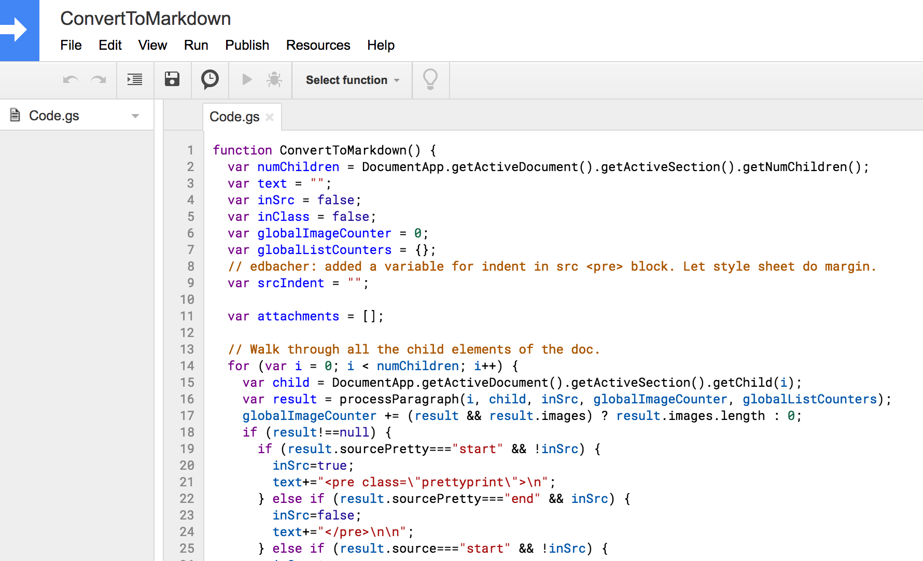Click the 'Walk through all the child' comment
This screenshot has width=923, height=561.
414,349
